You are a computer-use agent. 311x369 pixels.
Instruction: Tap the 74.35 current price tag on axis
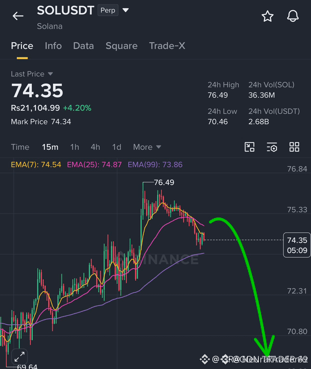click(x=297, y=245)
